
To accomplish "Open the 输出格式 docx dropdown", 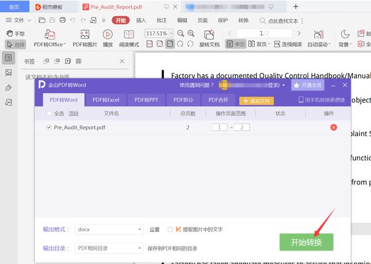I will 109,229.
